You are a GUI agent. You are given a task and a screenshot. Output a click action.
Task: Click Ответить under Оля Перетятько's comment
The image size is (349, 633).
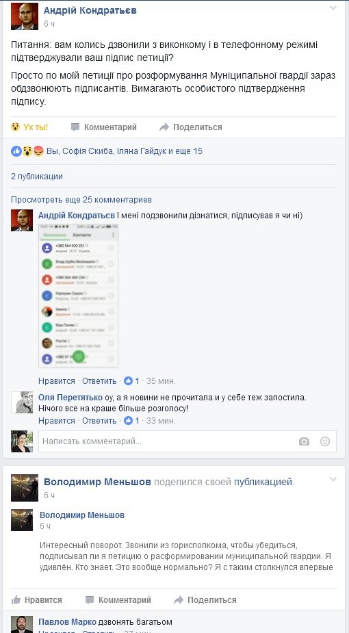[x=99, y=421]
